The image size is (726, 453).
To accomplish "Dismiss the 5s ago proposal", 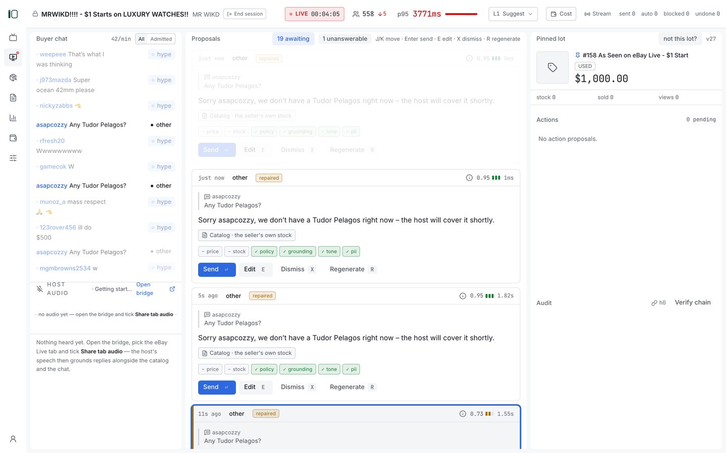I will click(x=298, y=387).
